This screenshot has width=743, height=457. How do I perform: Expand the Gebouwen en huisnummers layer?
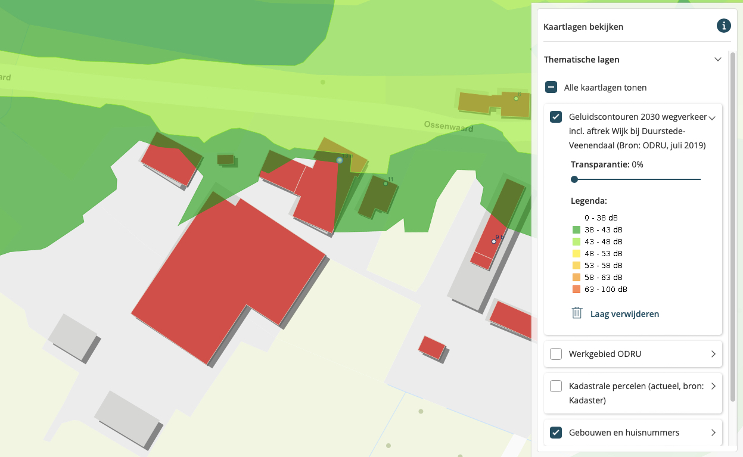pyautogui.click(x=713, y=433)
